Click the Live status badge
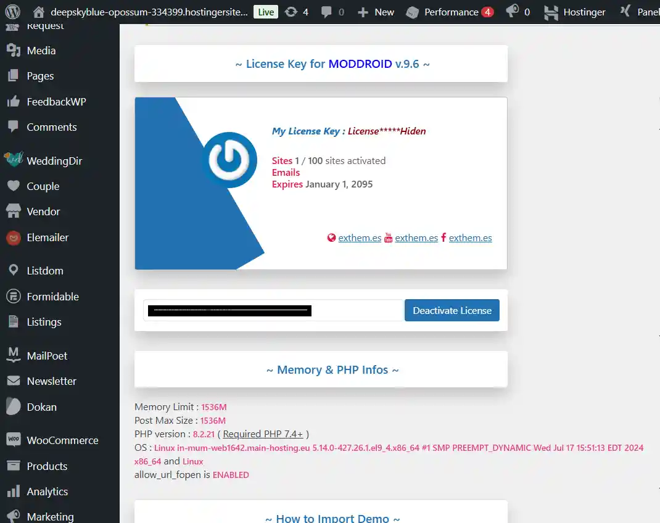Screen dimensions: 660x523 pos(266,12)
